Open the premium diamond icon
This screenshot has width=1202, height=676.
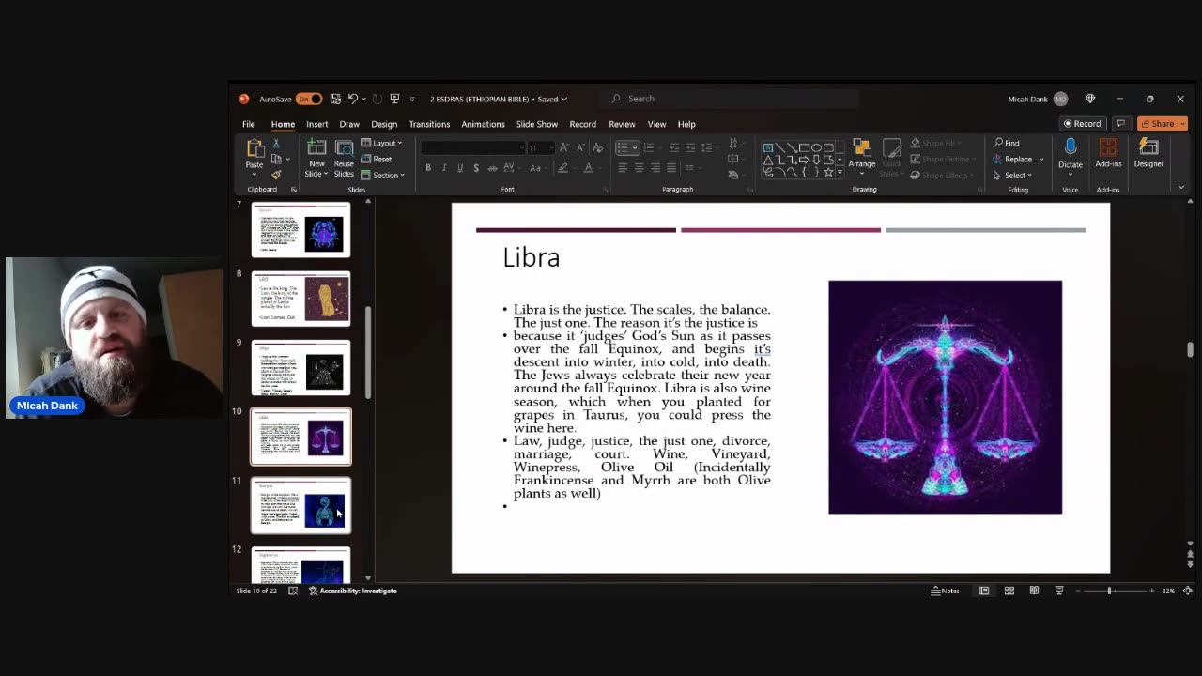1090,99
